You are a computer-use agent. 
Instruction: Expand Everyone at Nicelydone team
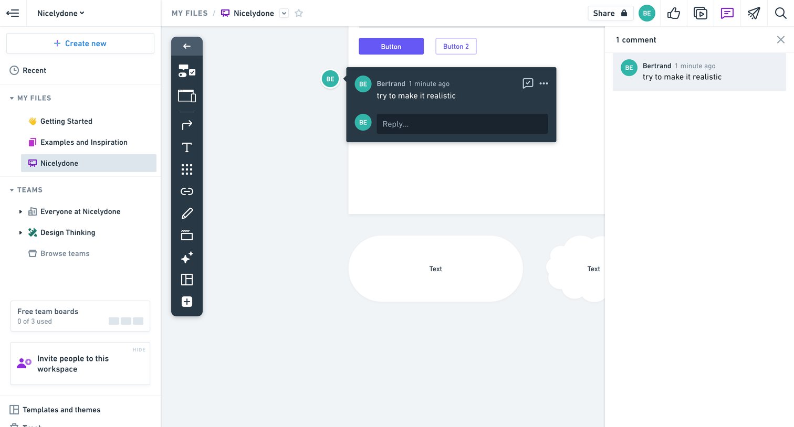(x=20, y=211)
